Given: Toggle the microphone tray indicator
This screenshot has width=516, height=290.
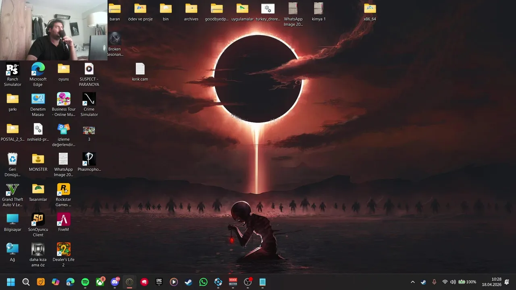Looking at the screenshot, I should 434,282.
